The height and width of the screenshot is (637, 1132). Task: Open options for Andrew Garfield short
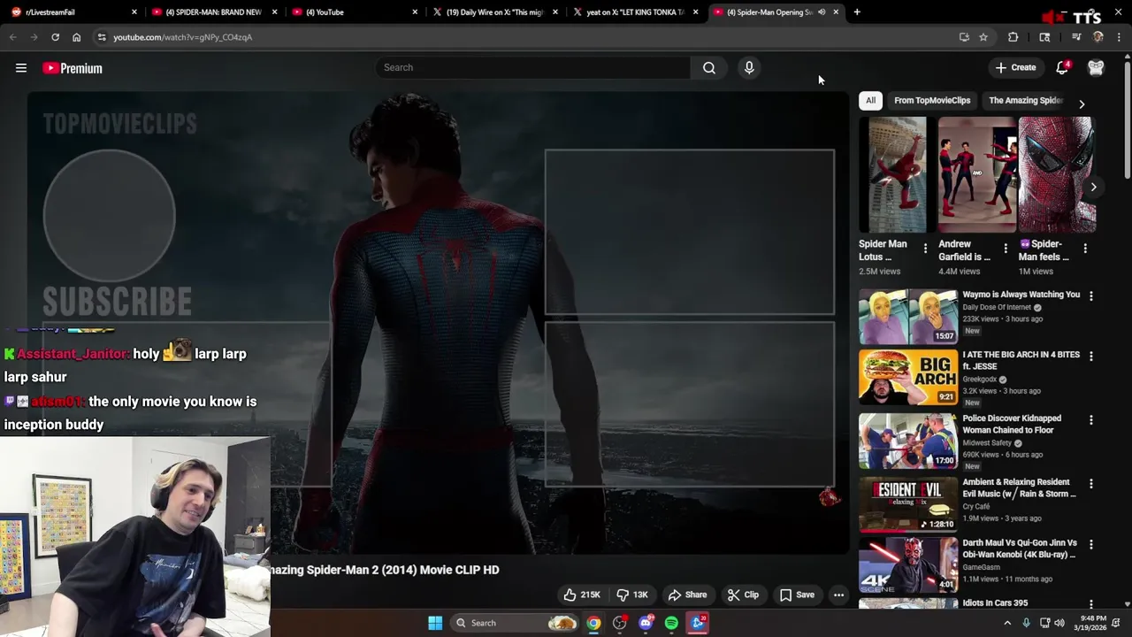[x=1005, y=249]
